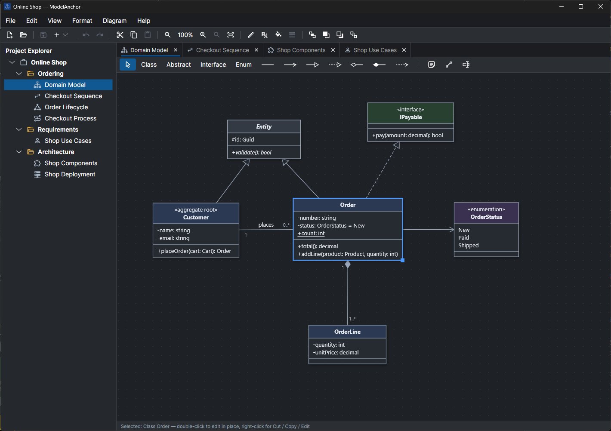Open the fill color bucket
611x431 pixels.
point(278,35)
